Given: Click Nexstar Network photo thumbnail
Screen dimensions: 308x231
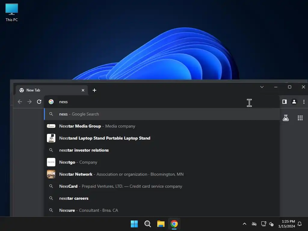Looking at the screenshot, I should [x=51, y=174].
